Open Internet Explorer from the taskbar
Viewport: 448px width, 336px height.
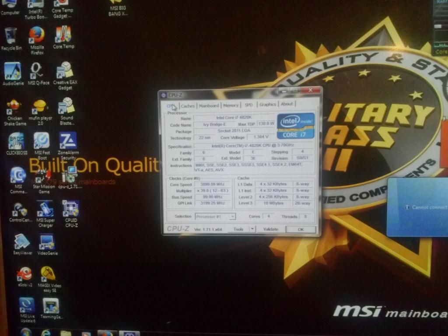pos(45,333)
